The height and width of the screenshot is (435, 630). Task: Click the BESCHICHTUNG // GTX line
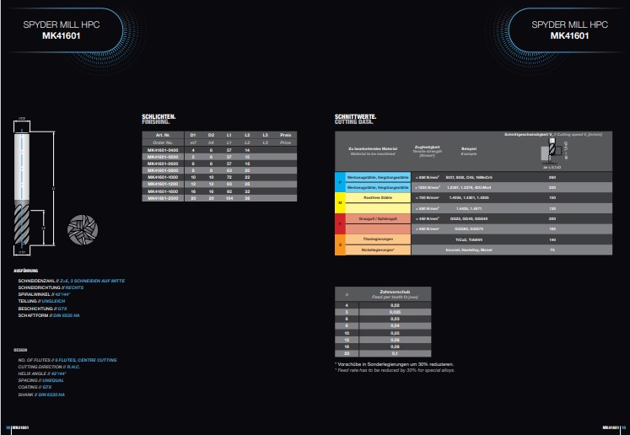coord(42,309)
